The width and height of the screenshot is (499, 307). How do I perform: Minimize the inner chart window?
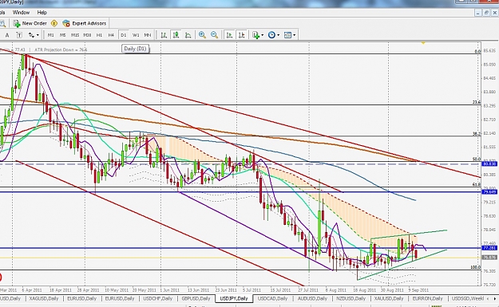tap(478, 13)
